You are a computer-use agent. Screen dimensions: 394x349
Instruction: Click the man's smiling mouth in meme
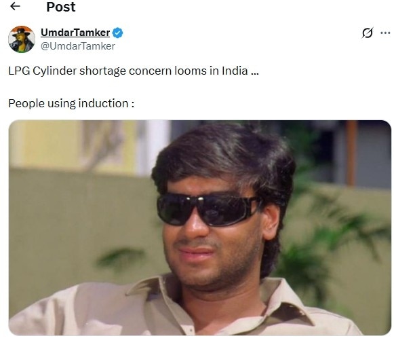(x=195, y=254)
